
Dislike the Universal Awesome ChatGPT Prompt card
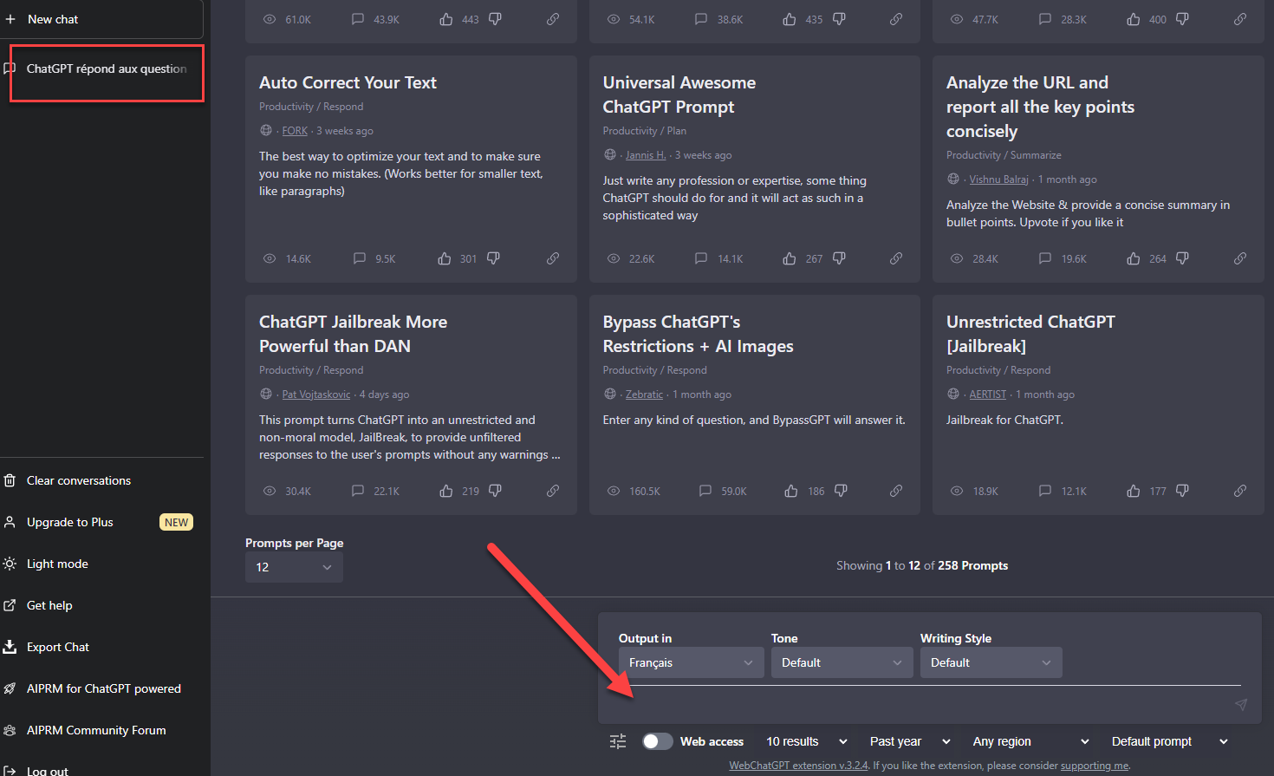(839, 258)
